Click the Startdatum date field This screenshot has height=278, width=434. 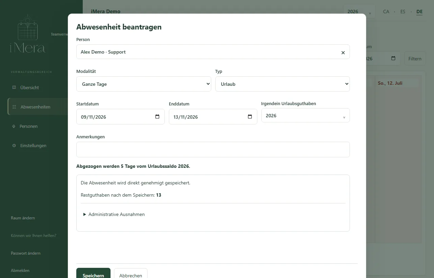coord(120,117)
